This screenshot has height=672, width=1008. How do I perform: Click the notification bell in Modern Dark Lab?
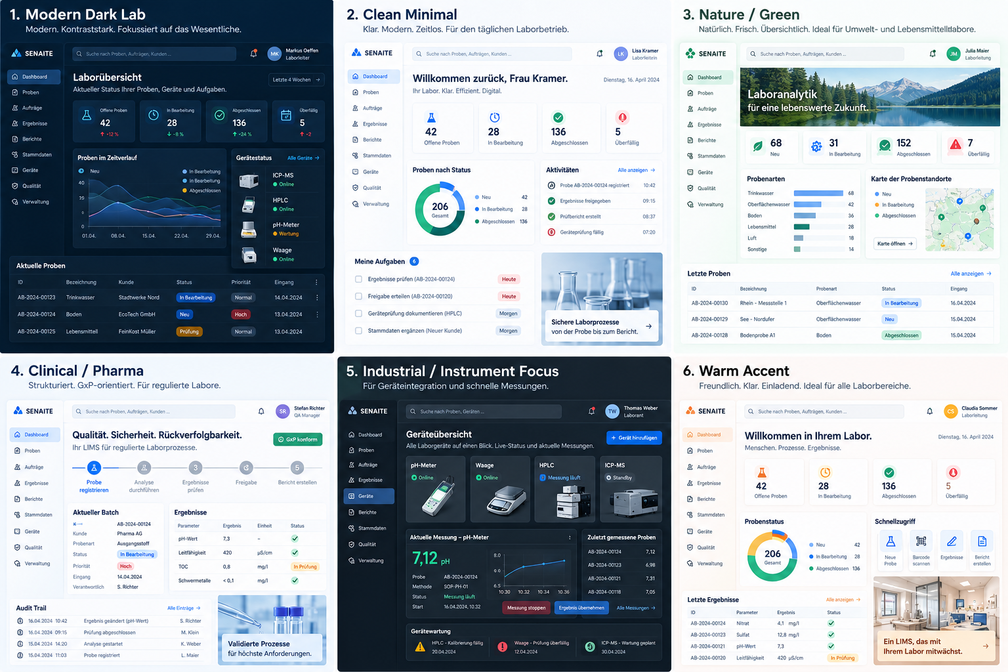tap(253, 54)
